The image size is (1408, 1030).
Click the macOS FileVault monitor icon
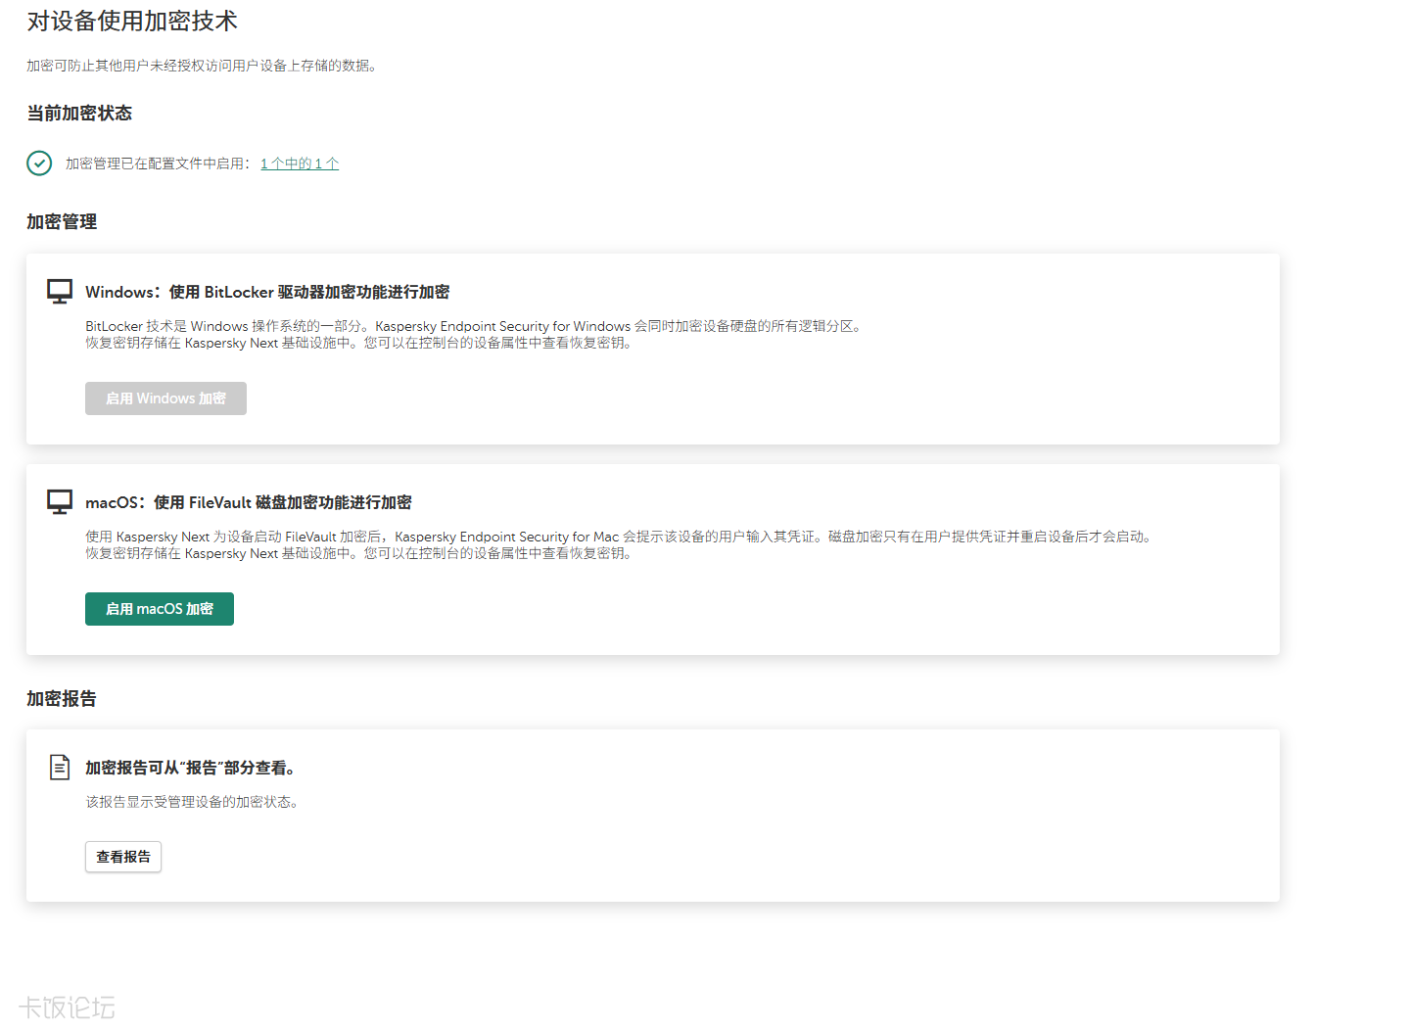click(60, 501)
